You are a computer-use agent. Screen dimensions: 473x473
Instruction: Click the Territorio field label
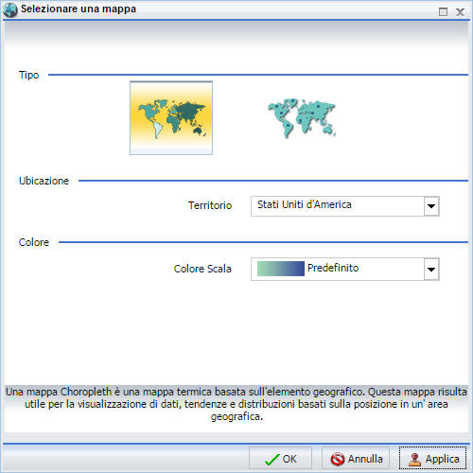210,205
